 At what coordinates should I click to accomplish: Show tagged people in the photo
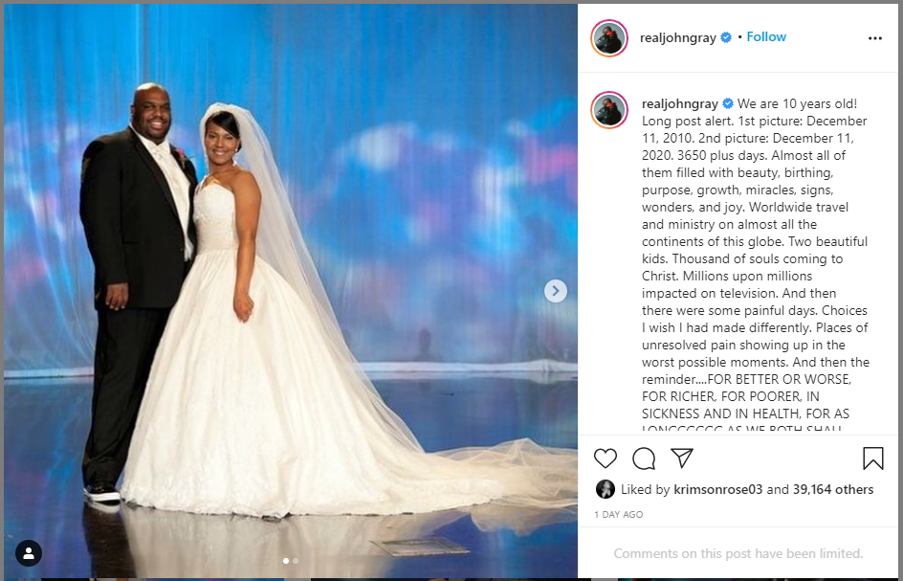(x=29, y=553)
